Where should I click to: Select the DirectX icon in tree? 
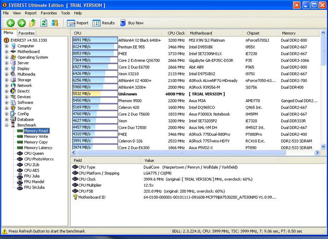pos(13,91)
